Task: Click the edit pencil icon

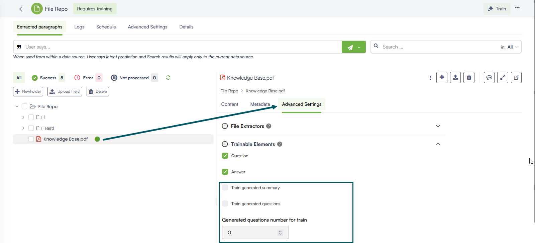Action: point(516,78)
